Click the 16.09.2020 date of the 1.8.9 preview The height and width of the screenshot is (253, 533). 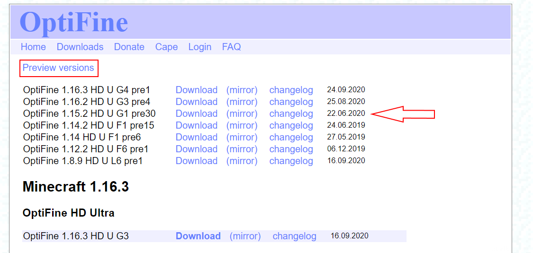coord(346,160)
